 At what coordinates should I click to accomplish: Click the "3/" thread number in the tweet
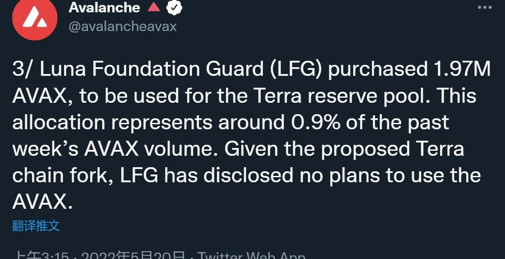click(x=22, y=69)
